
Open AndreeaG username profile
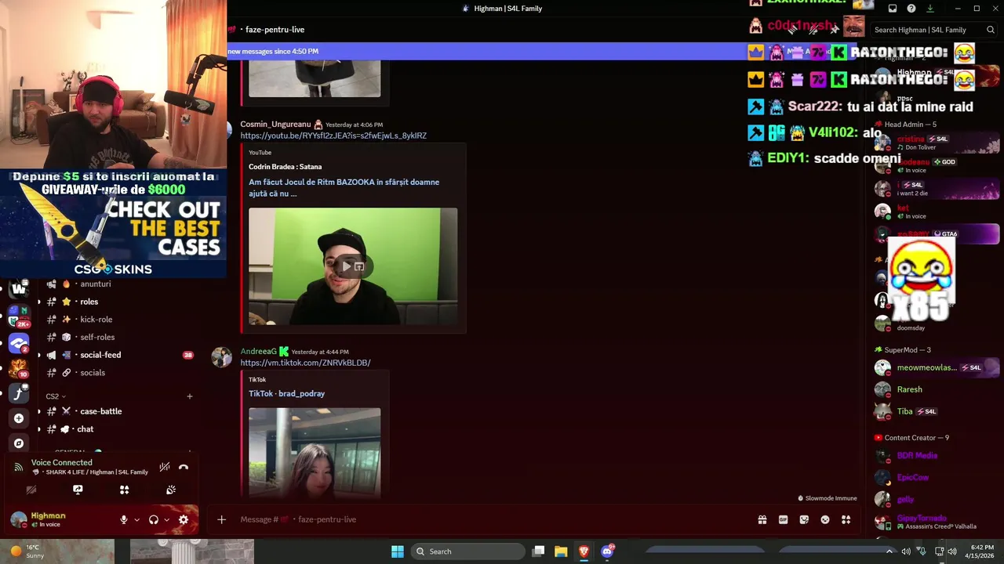[x=258, y=352]
